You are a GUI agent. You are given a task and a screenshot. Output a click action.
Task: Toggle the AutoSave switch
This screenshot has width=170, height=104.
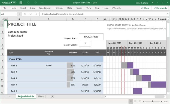coord(13,3)
